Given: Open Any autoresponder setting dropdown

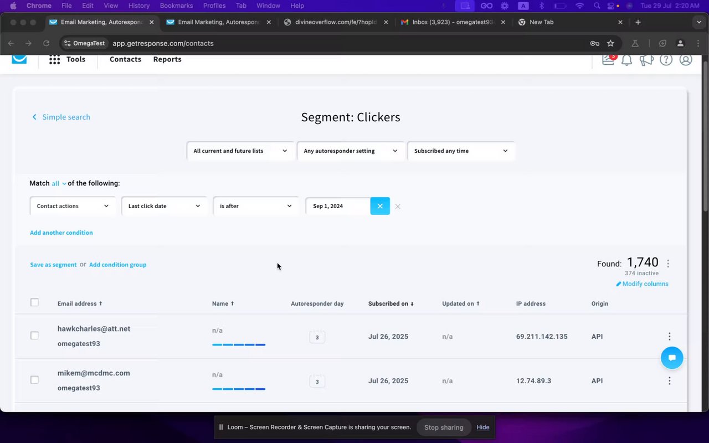Looking at the screenshot, I should [x=351, y=151].
